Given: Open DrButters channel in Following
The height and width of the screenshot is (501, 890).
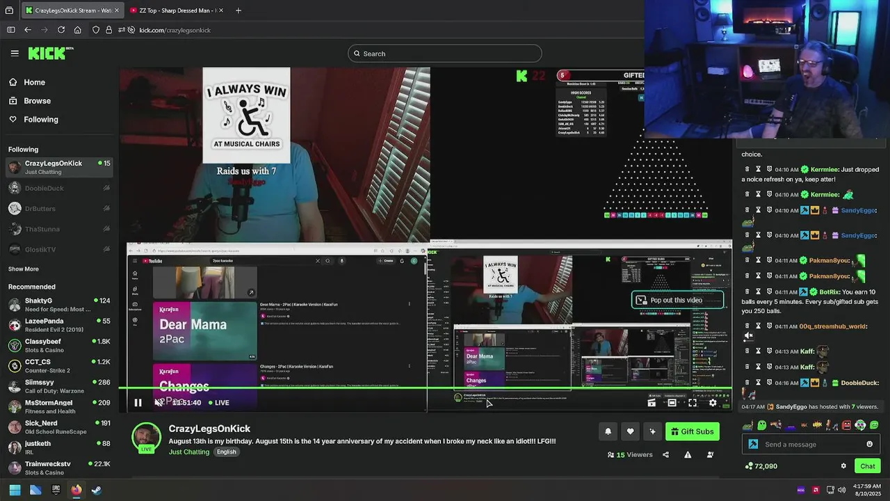Looking at the screenshot, I should point(59,209).
